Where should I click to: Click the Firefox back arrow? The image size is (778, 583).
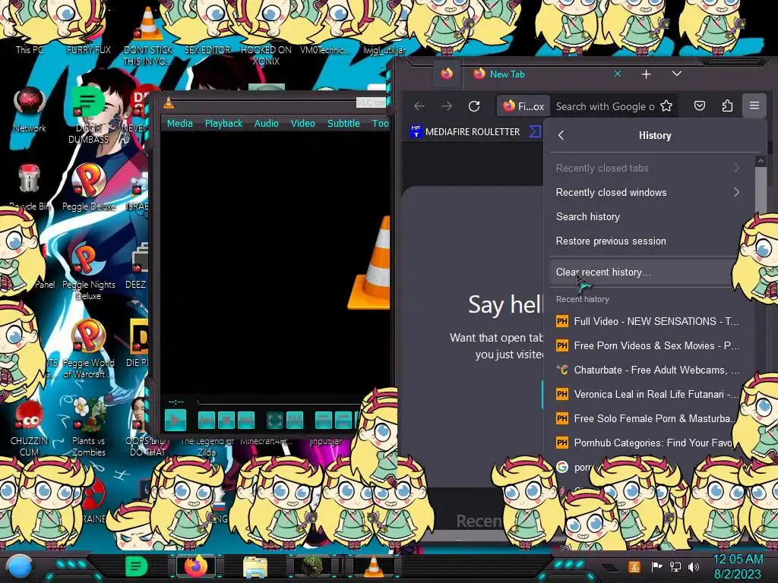[419, 106]
